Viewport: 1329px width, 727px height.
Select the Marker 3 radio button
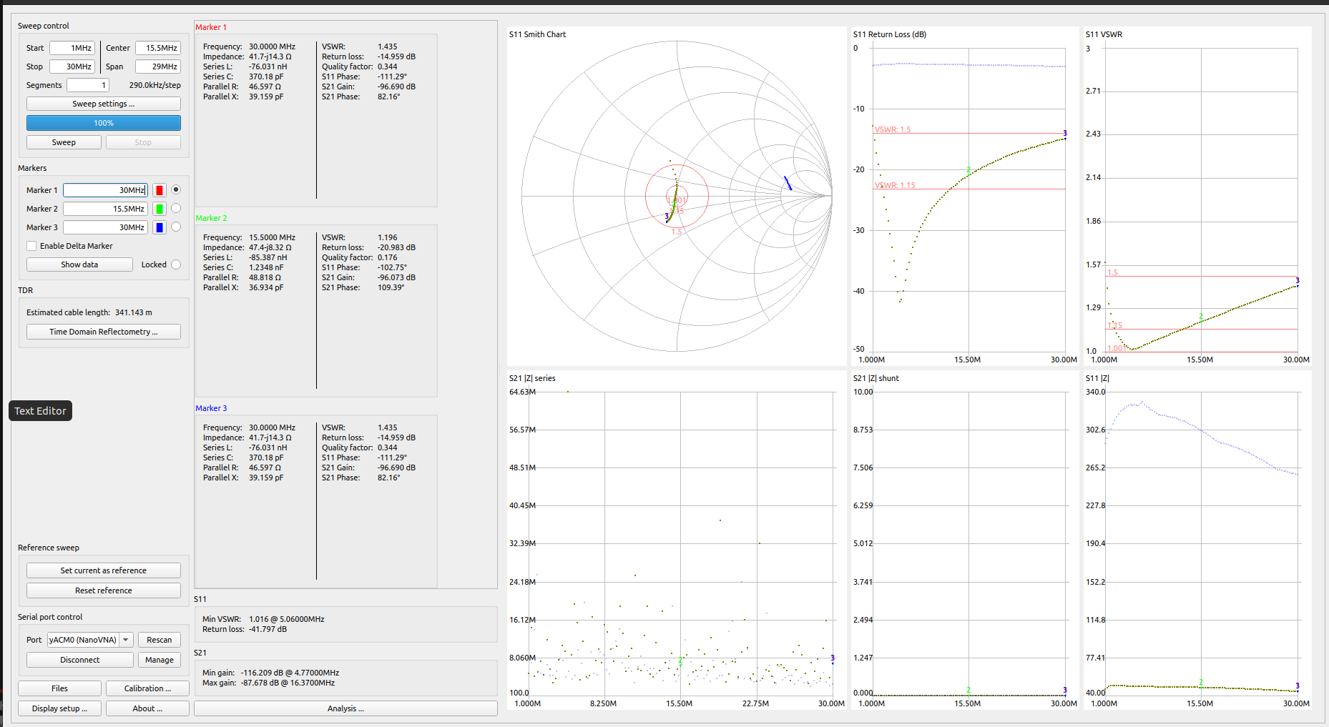[176, 227]
